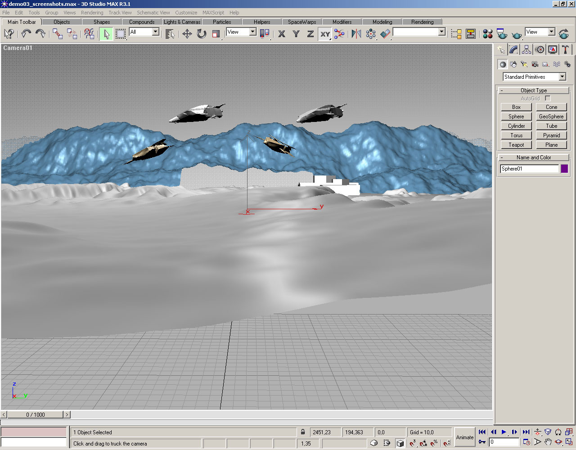Toggle the Animate button

coord(465,437)
